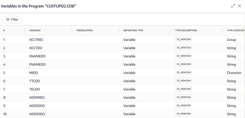Viewport: 245px width, 118px height.
Task: Click the Character type in MIDO row
Action: point(234,73)
